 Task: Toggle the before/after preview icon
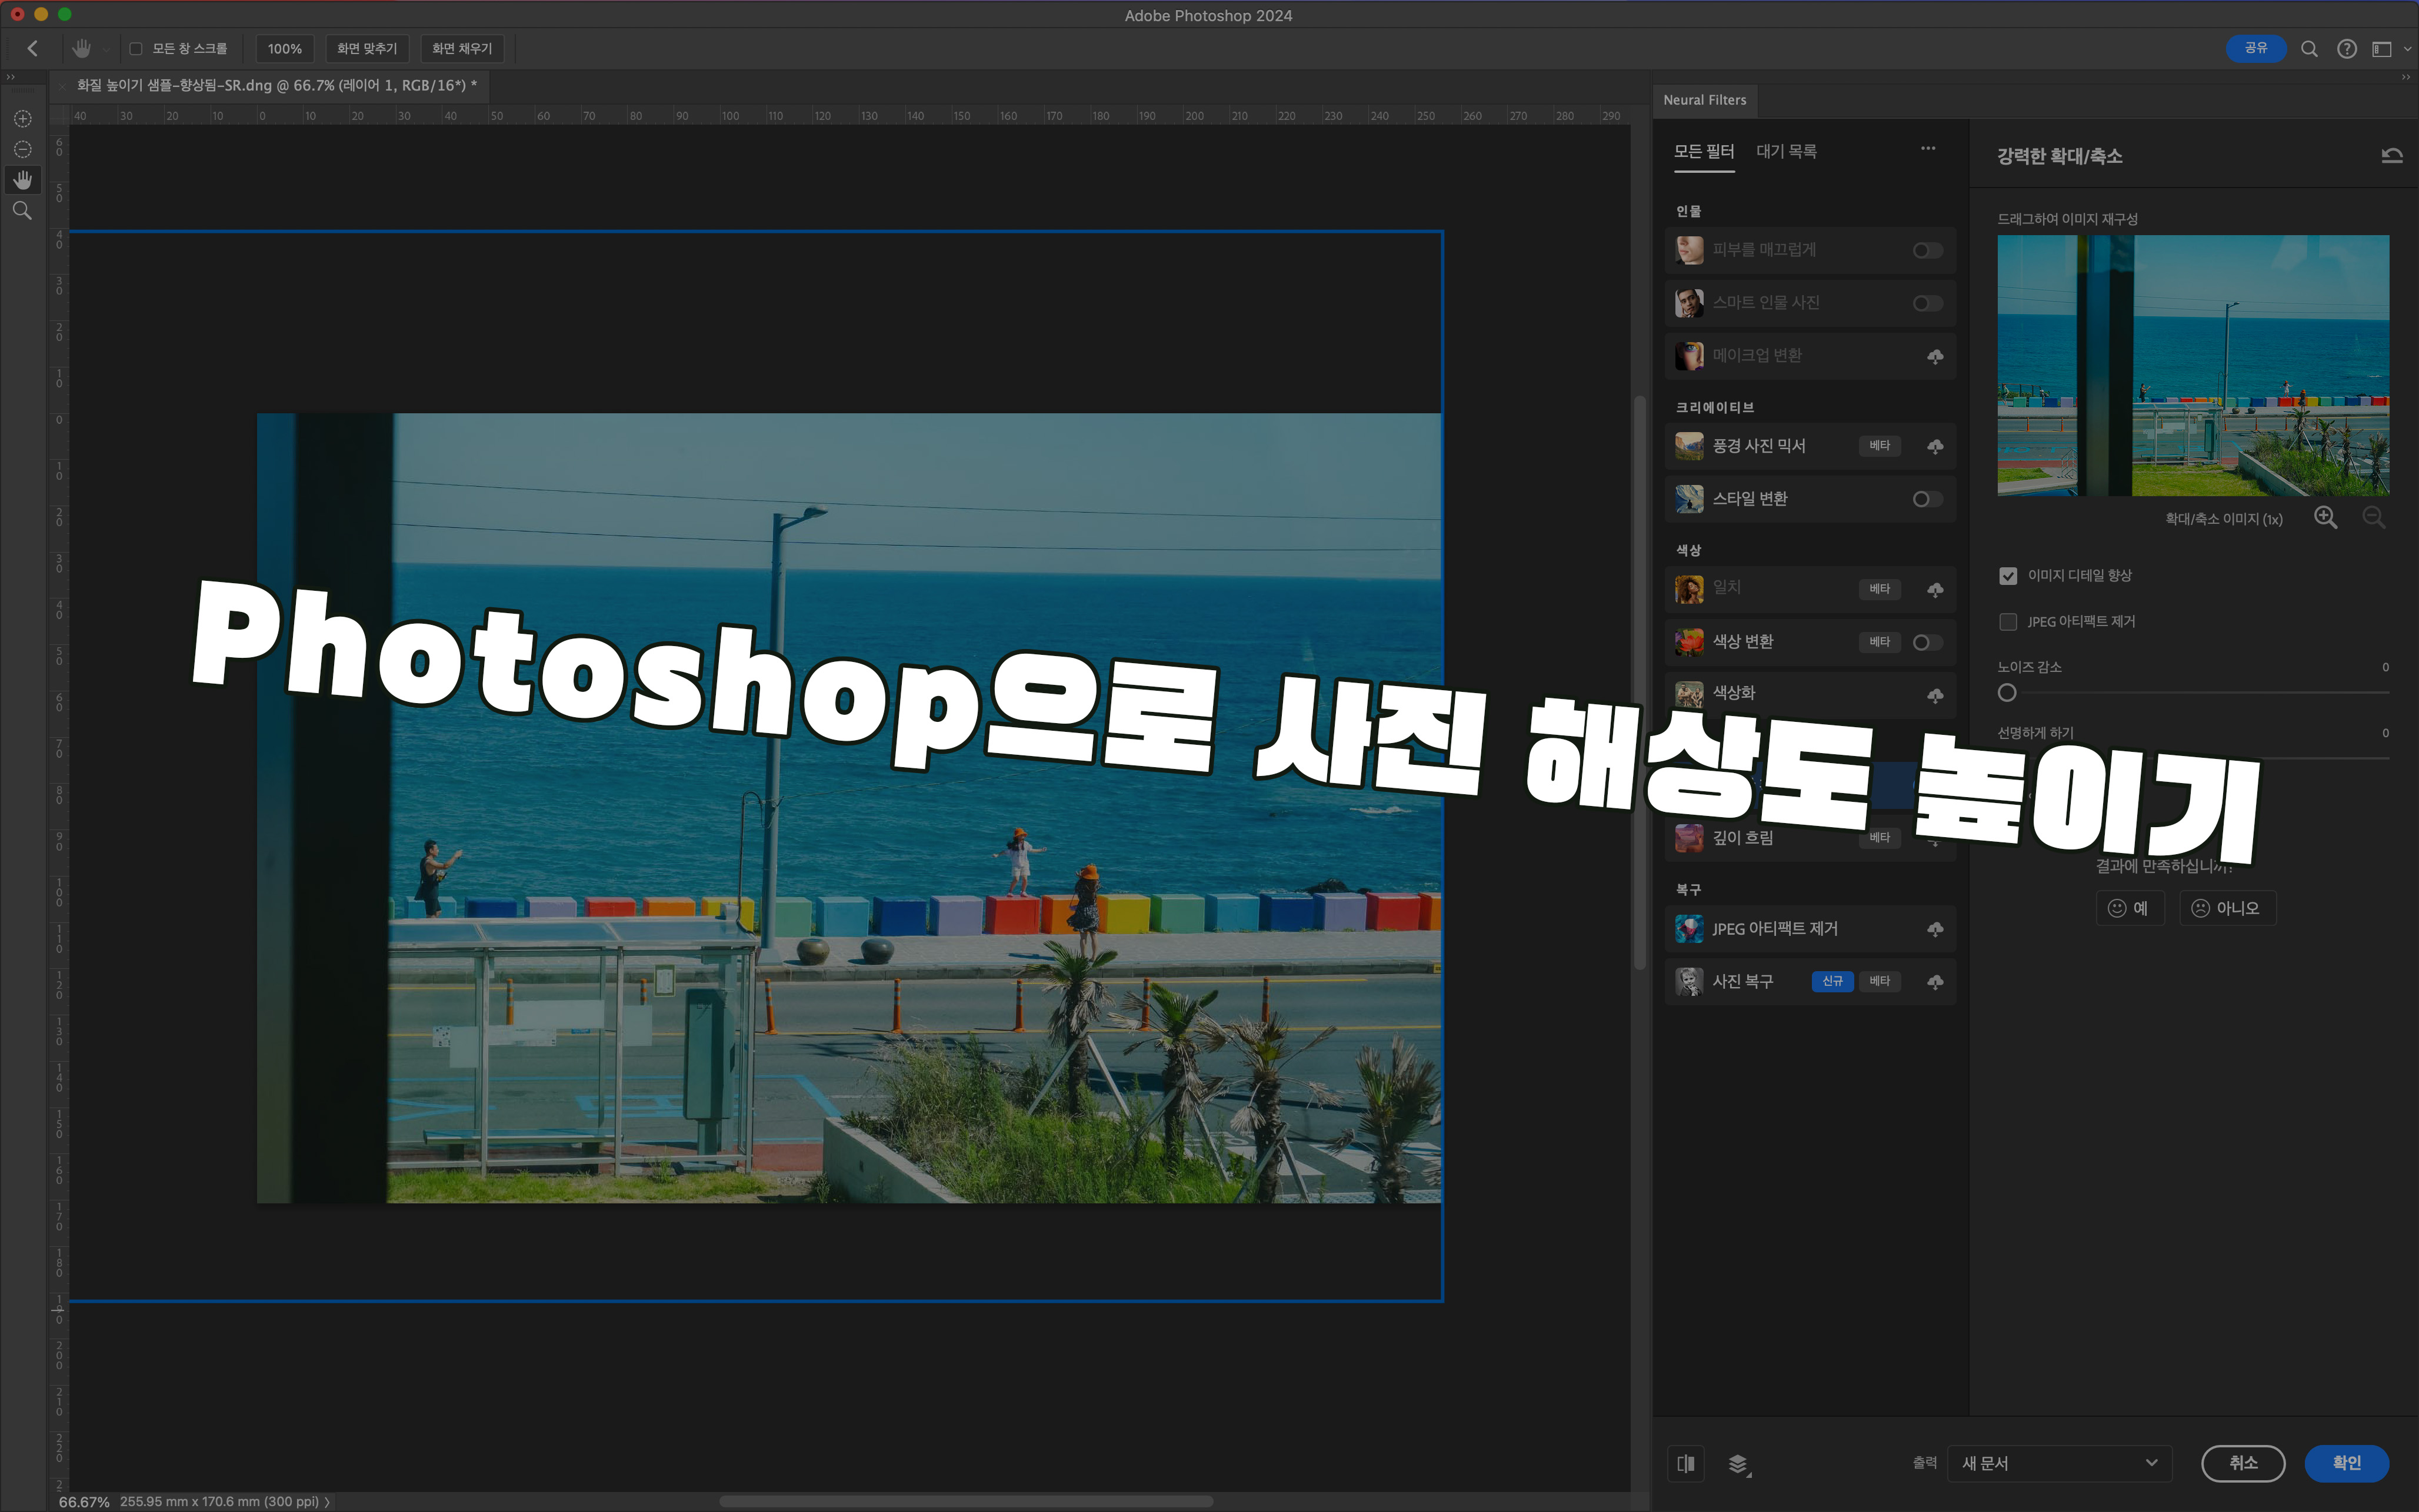[x=1685, y=1464]
